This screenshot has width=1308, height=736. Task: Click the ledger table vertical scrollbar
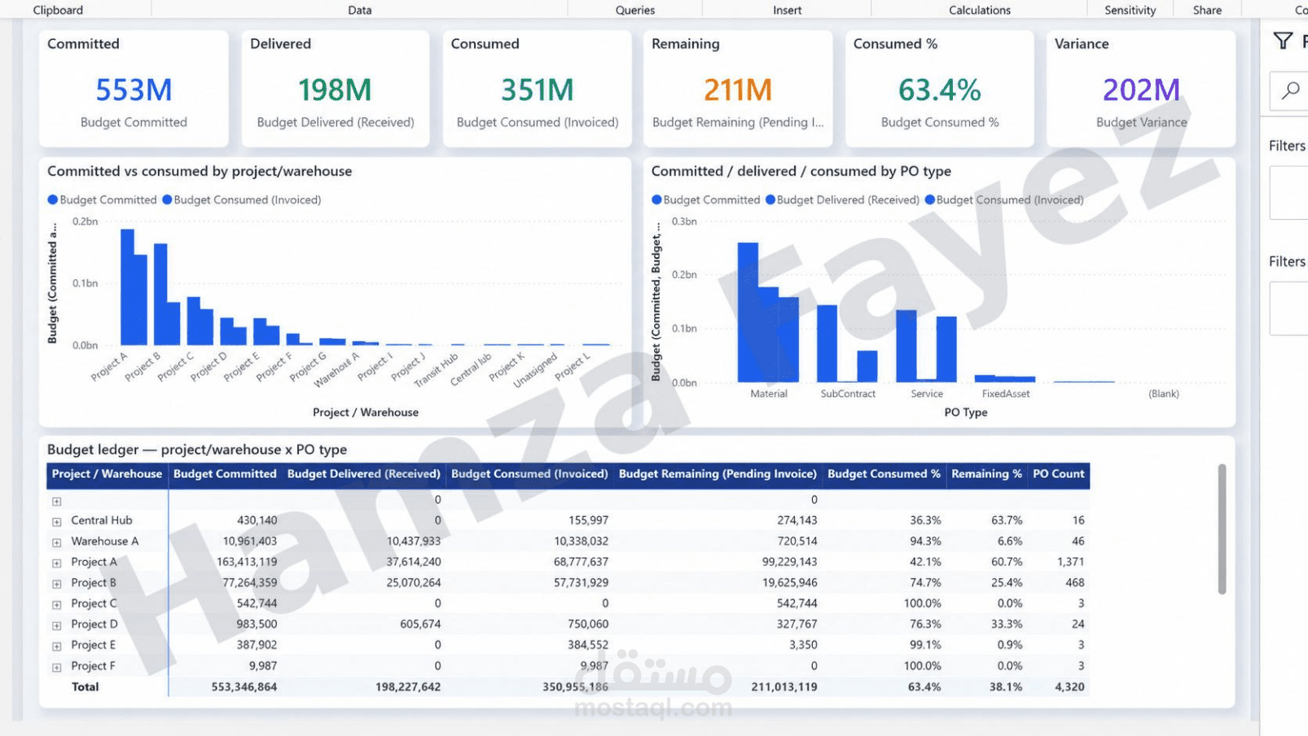pyautogui.click(x=1222, y=529)
